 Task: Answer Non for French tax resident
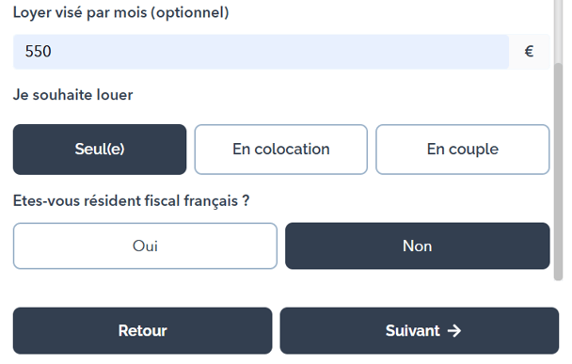(418, 245)
